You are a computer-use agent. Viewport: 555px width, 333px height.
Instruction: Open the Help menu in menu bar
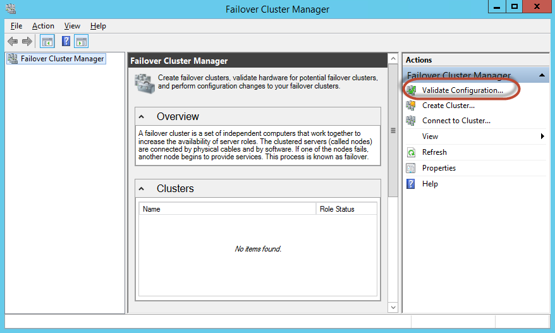(98, 26)
